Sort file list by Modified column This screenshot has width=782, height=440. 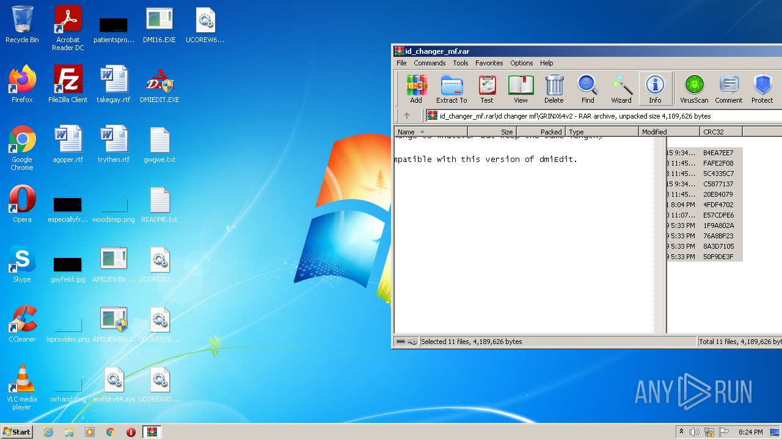click(670, 131)
